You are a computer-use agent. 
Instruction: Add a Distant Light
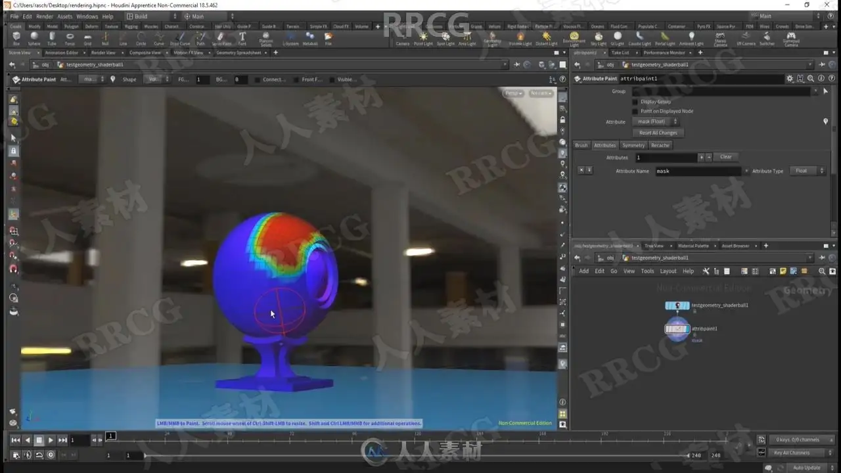pyautogui.click(x=546, y=39)
